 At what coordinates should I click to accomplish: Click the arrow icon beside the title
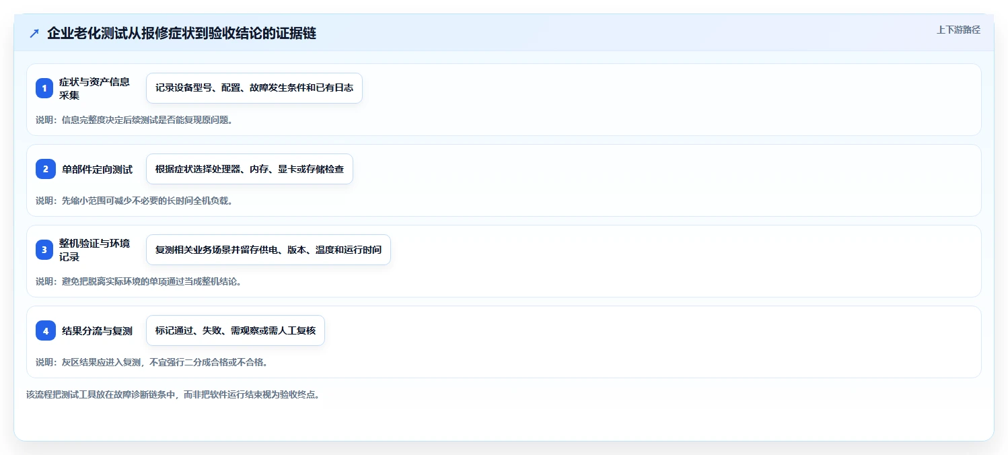[x=34, y=34]
